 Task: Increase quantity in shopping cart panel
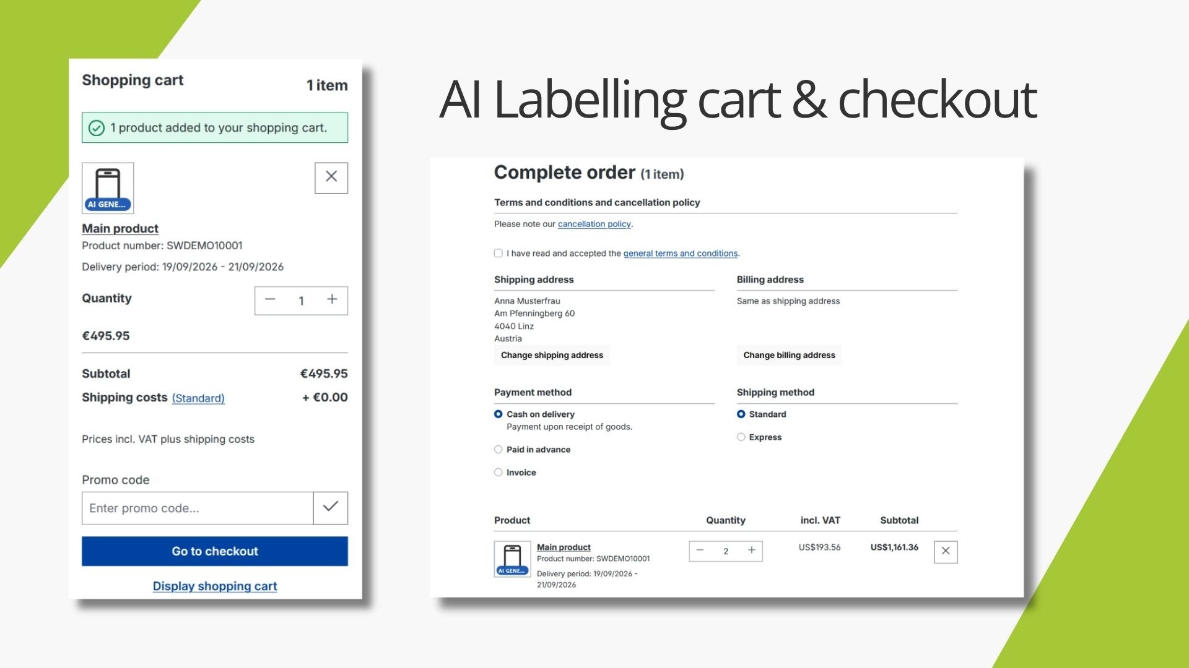pyautogui.click(x=333, y=300)
